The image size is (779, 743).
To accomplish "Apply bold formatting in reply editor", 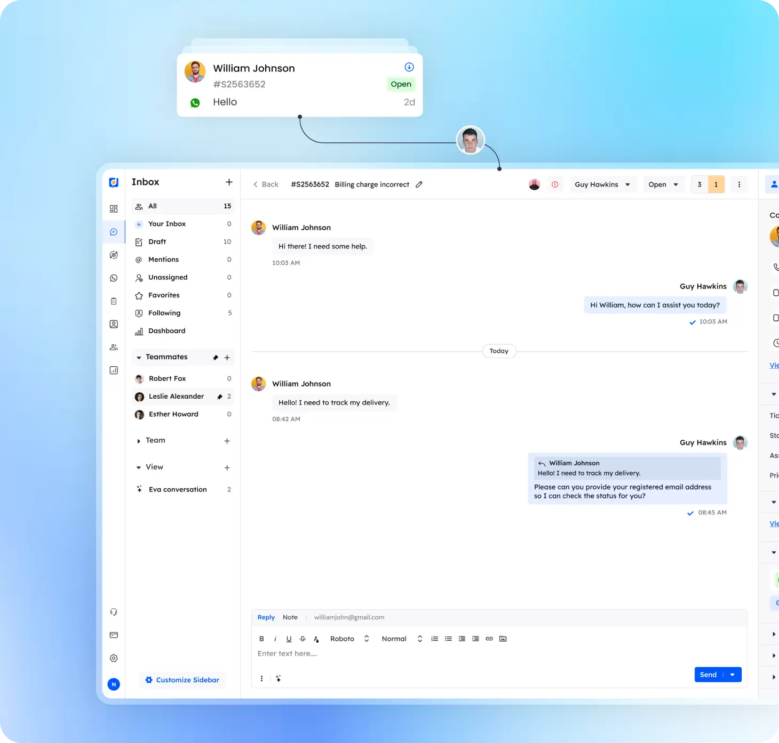I will click(x=261, y=639).
